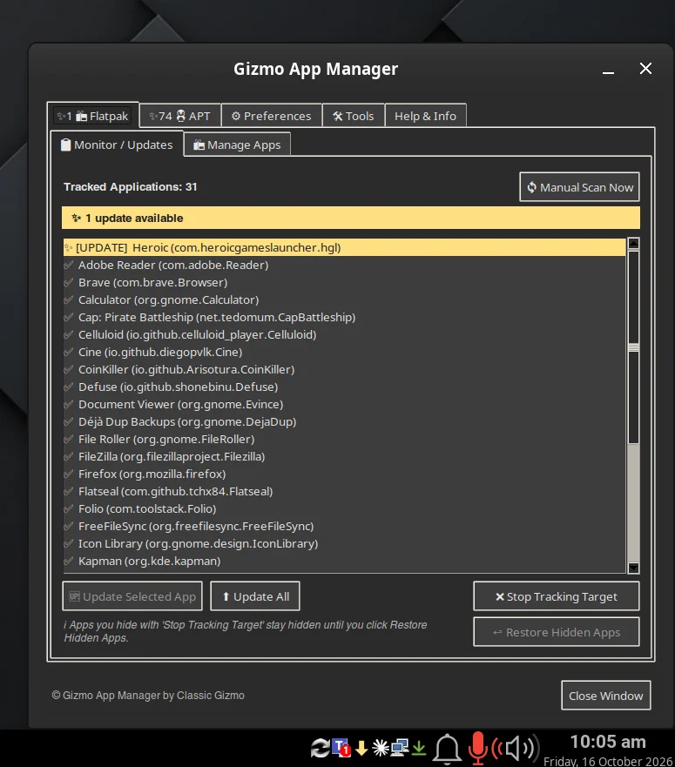The image size is (675, 767).
Task: Close the Gizmo App Manager via X
Action: [x=645, y=69]
